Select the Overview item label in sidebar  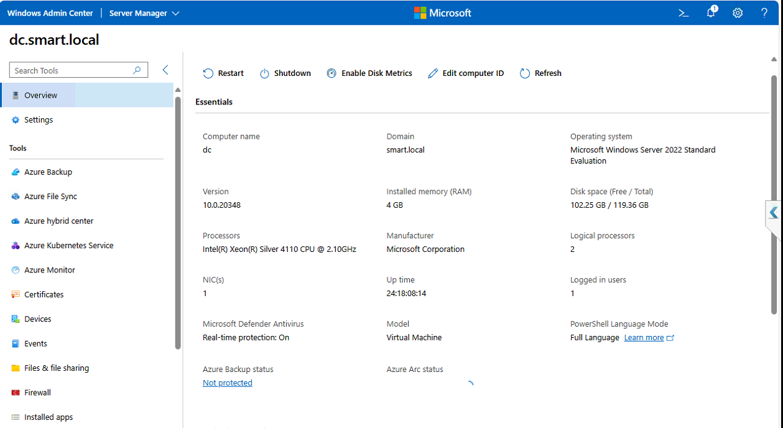(41, 95)
